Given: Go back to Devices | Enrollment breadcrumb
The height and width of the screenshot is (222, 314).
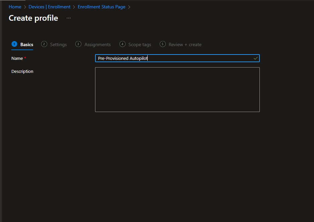Looking at the screenshot, I should 49,7.
